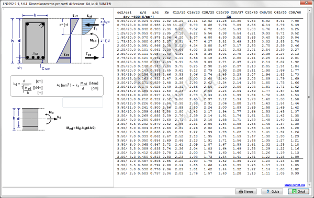The height and width of the screenshot is (198, 314).
Task: Click the 3.50/10.0 row label
Action: coord(126,112)
